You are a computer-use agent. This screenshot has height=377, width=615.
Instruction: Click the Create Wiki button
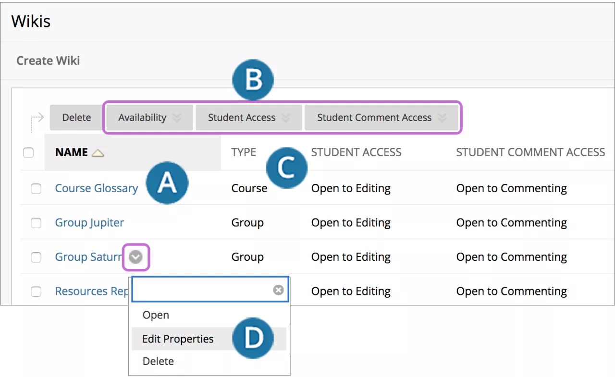[x=48, y=61]
